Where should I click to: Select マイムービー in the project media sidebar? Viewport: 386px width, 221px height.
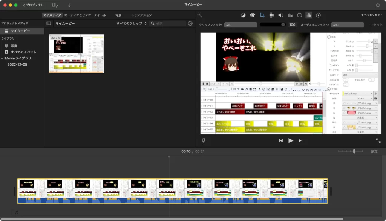pyautogui.click(x=22, y=31)
